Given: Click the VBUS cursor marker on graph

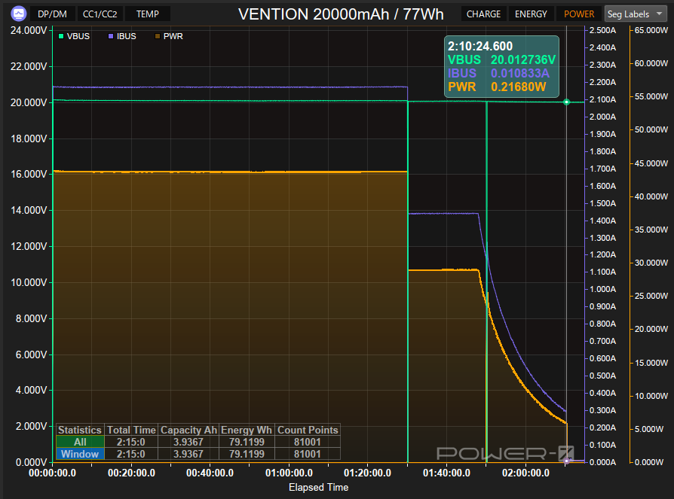Looking at the screenshot, I should pyautogui.click(x=566, y=102).
